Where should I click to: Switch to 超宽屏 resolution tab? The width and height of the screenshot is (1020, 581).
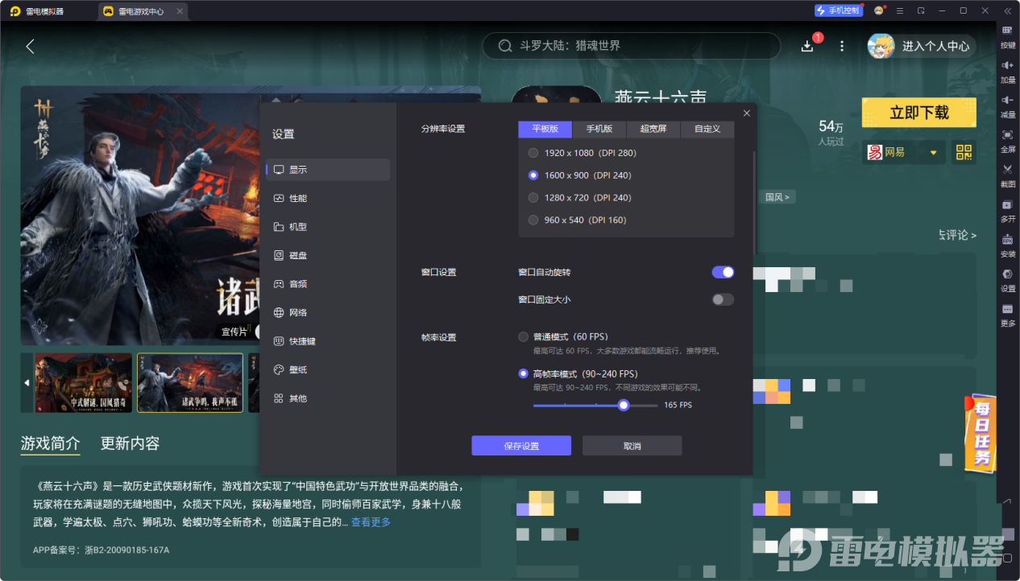653,129
